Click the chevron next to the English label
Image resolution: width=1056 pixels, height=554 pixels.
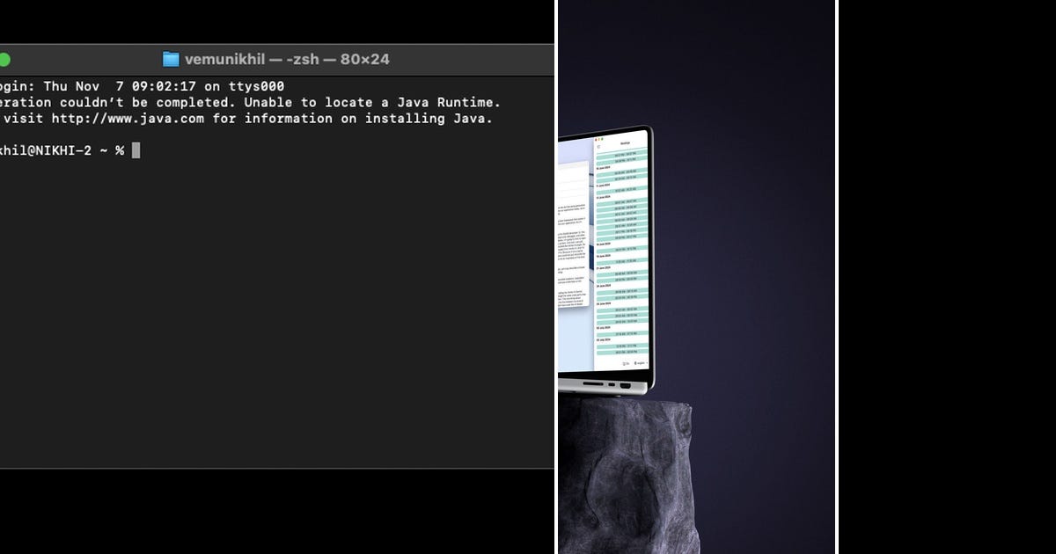(x=647, y=362)
